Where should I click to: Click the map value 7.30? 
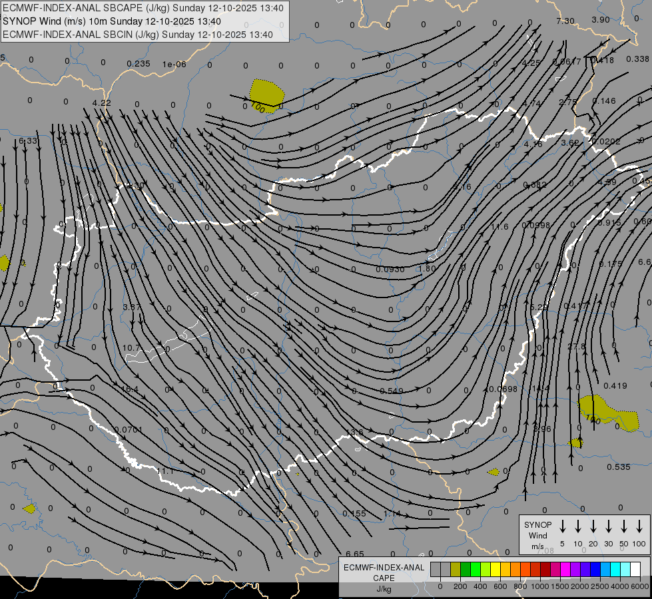pos(565,21)
